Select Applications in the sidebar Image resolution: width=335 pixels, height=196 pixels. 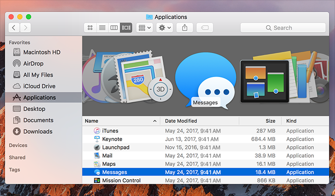(x=43, y=98)
